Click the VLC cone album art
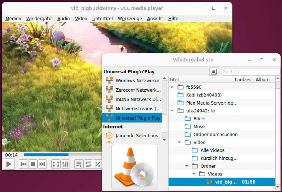Image resolution: width=282 pixels, height=192 pixels. (134, 167)
